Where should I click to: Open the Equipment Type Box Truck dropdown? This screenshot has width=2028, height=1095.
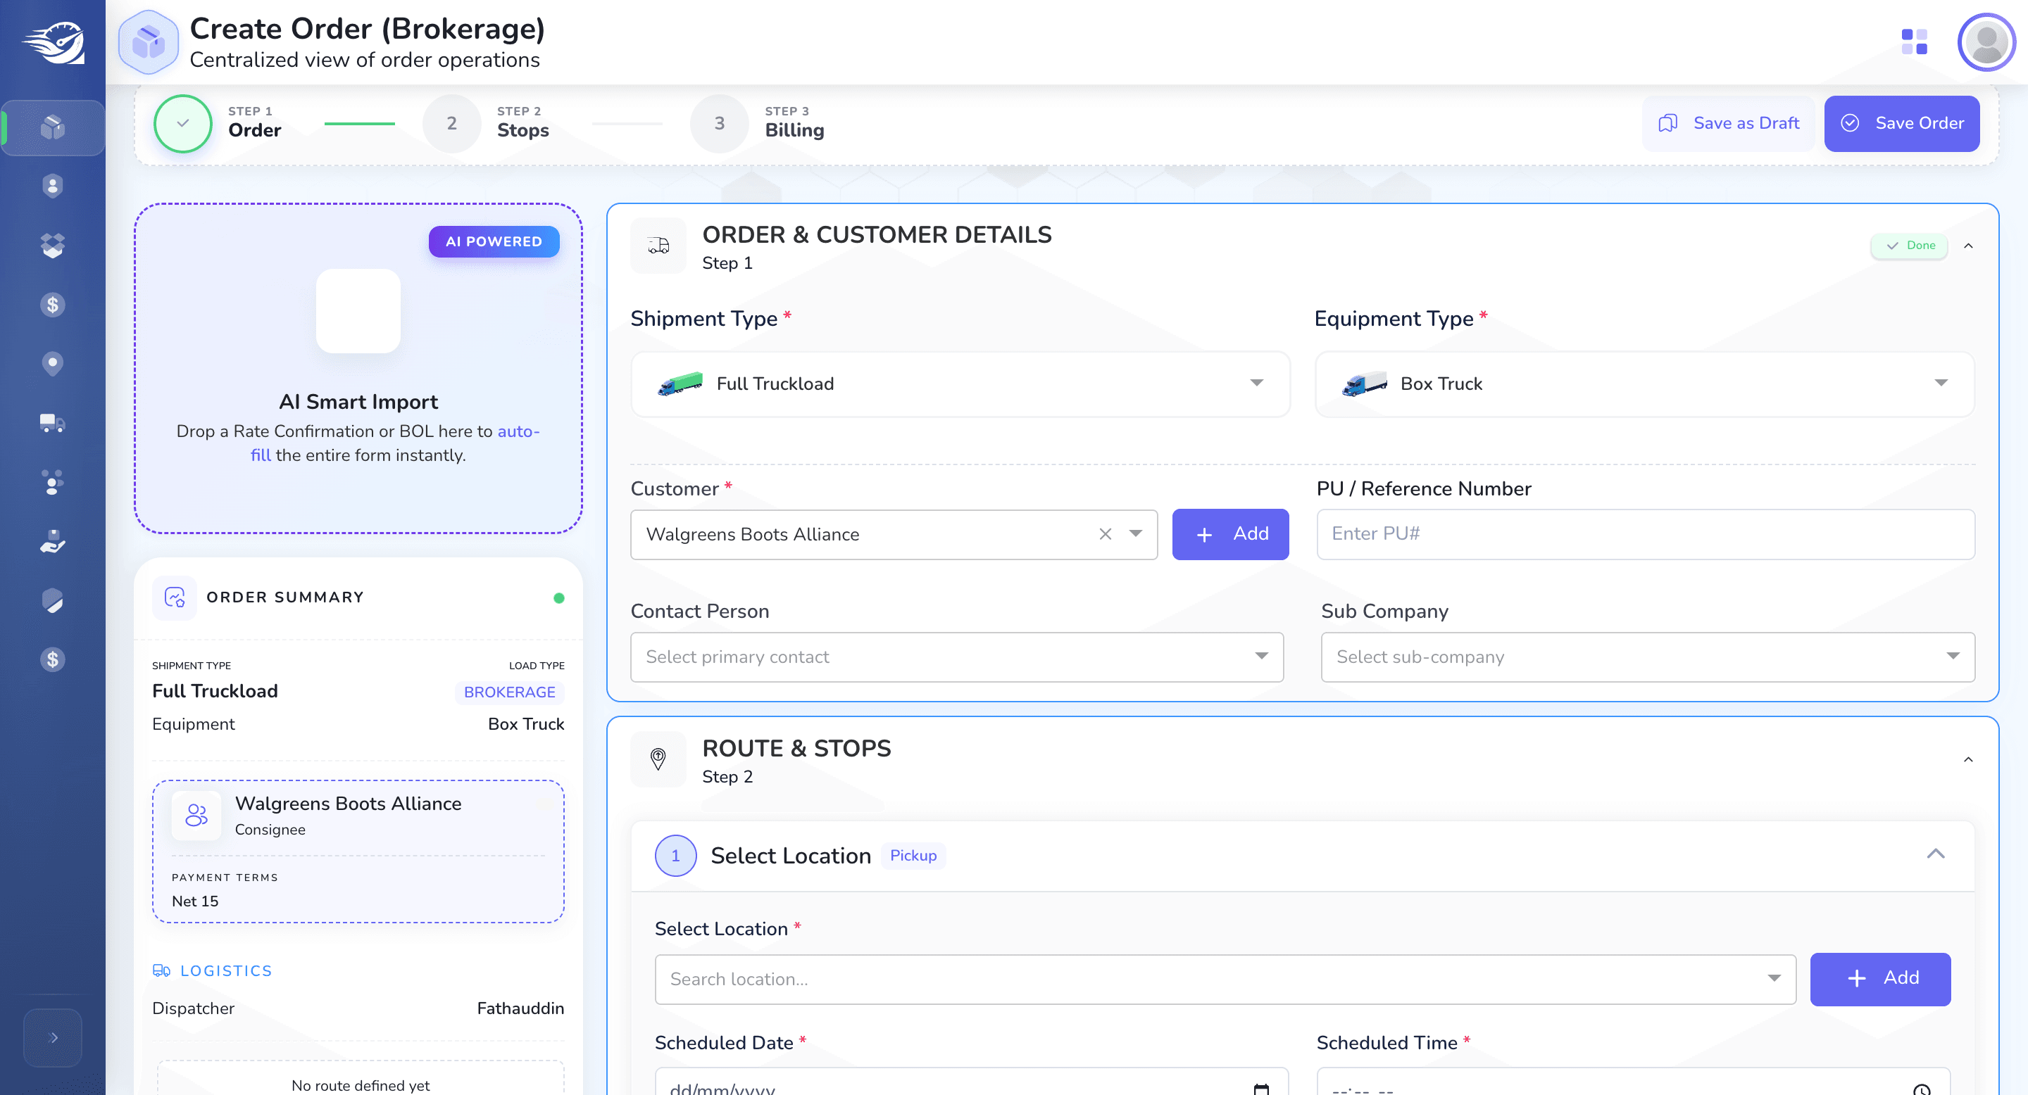1645,384
